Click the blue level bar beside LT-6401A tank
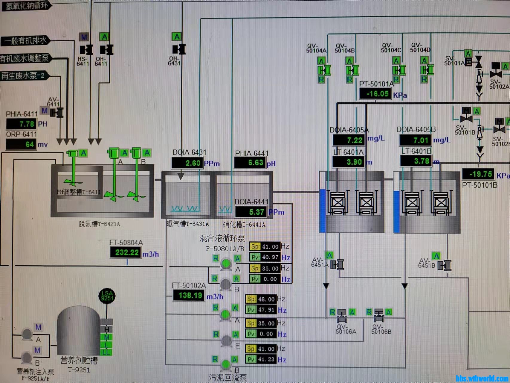This screenshot has width=510, height=383. [322, 210]
